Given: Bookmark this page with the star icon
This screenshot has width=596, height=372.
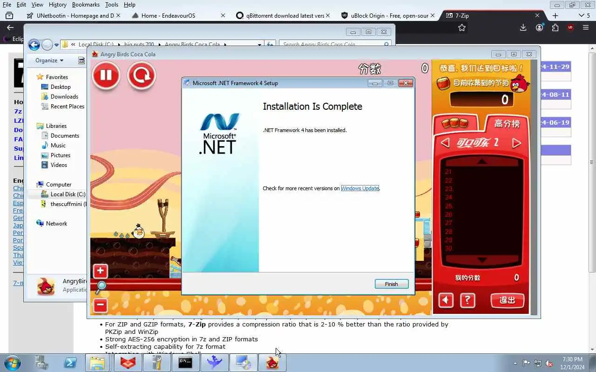Looking at the screenshot, I should point(462,28).
